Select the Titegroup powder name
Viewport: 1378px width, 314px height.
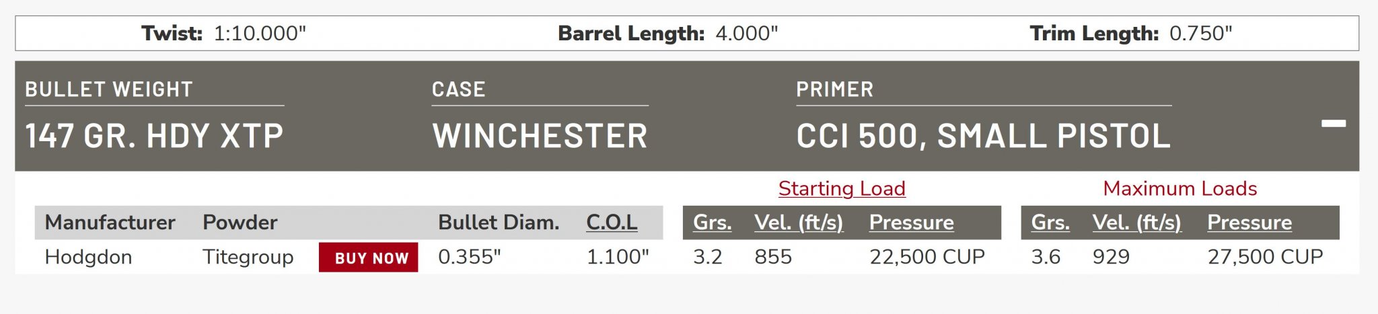point(248,257)
